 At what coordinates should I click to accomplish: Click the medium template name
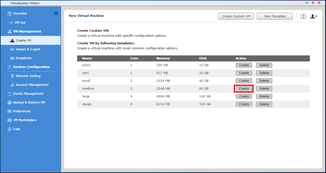tap(88, 89)
